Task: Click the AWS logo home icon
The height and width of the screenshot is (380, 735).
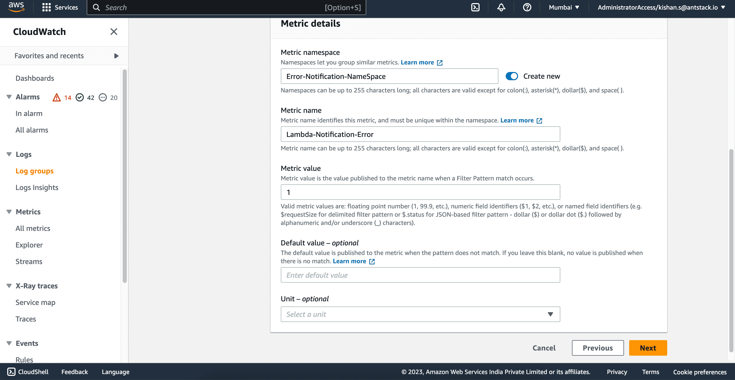Action: click(16, 7)
